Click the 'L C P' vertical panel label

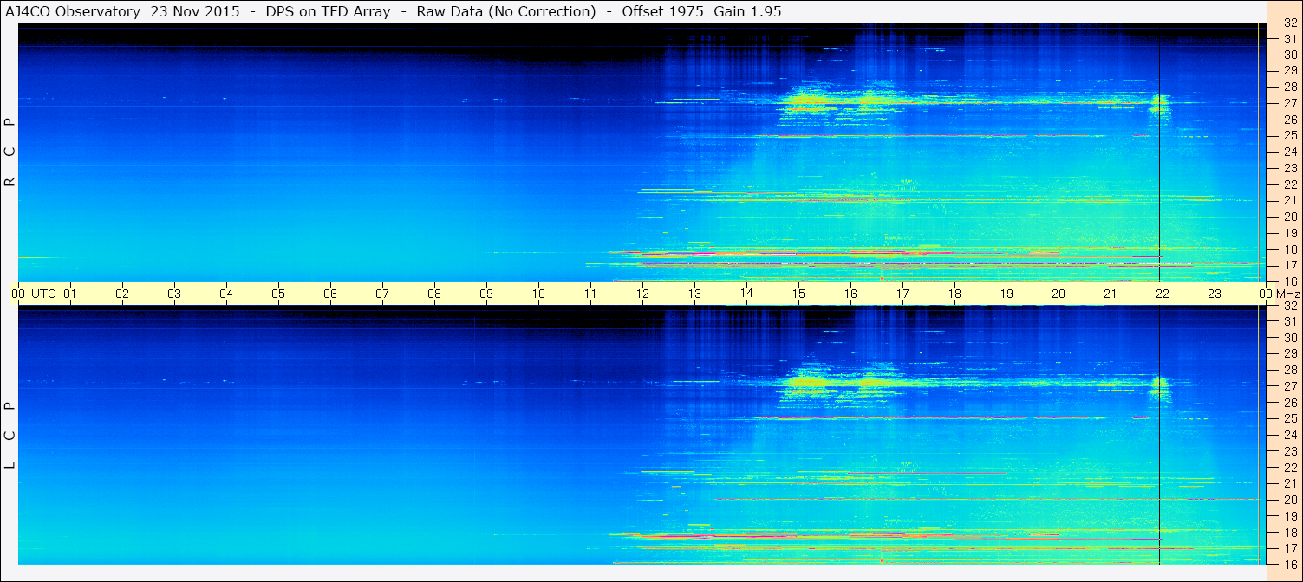click(10, 436)
